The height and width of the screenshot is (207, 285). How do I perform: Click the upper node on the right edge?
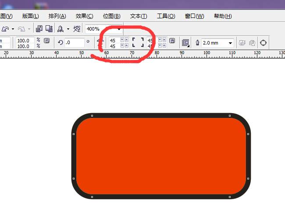pos(248,134)
